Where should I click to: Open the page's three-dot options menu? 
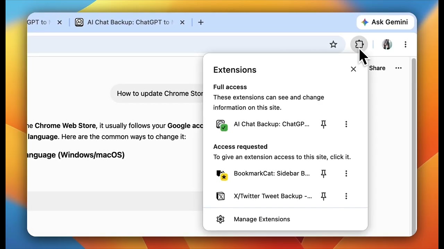tap(398, 68)
